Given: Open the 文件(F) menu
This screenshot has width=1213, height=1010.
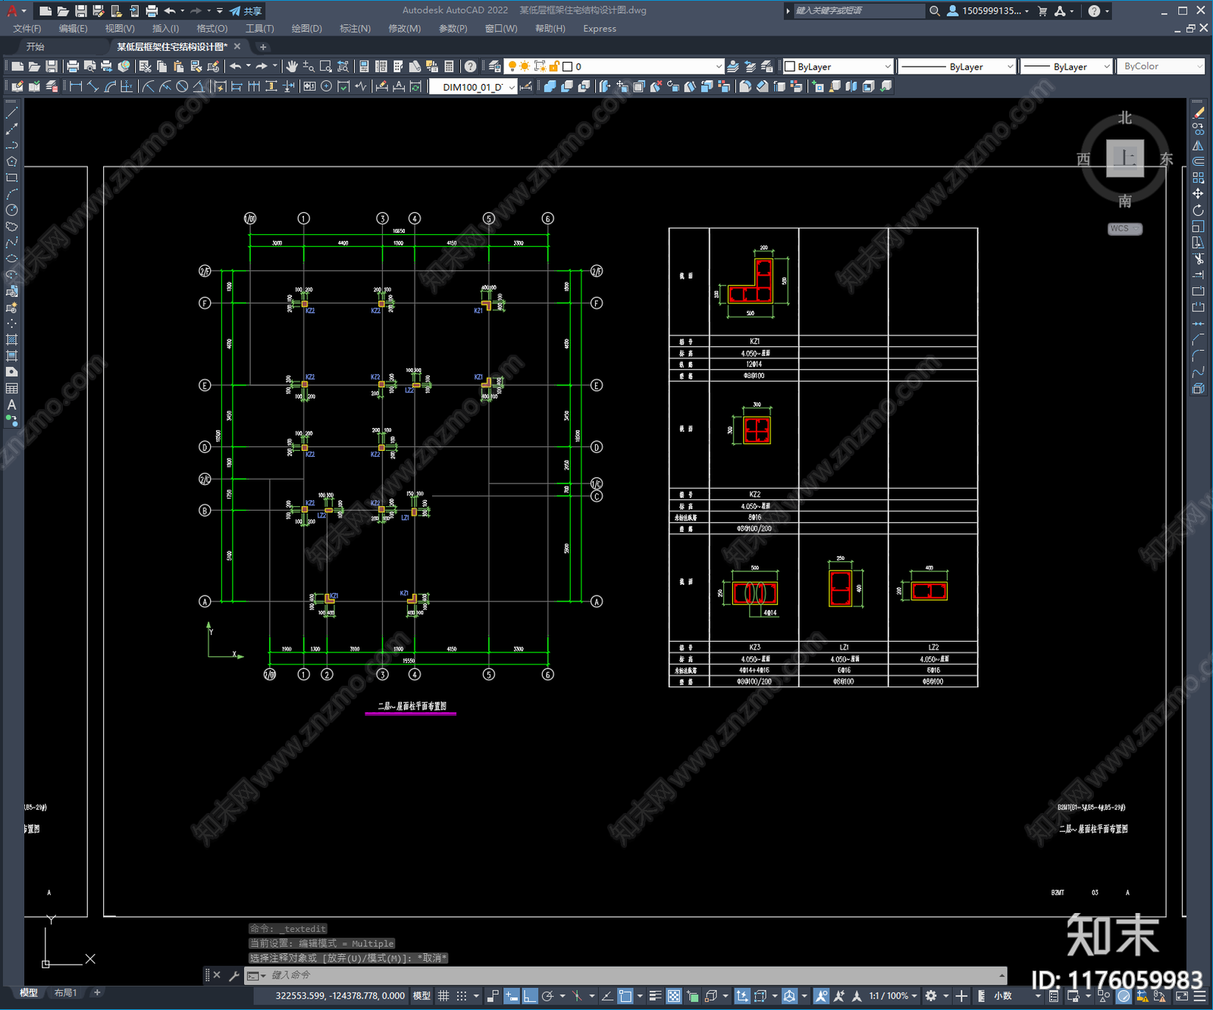Looking at the screenshot, I should [27, 29].
